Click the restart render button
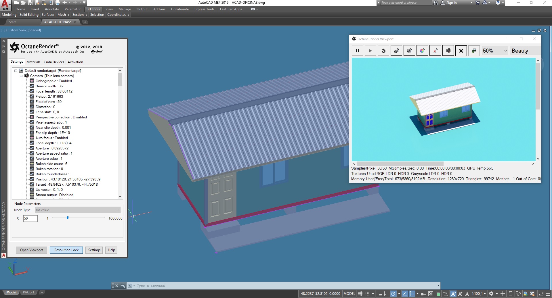The height and width of the screenshot is (298, 552). [383, 51]
